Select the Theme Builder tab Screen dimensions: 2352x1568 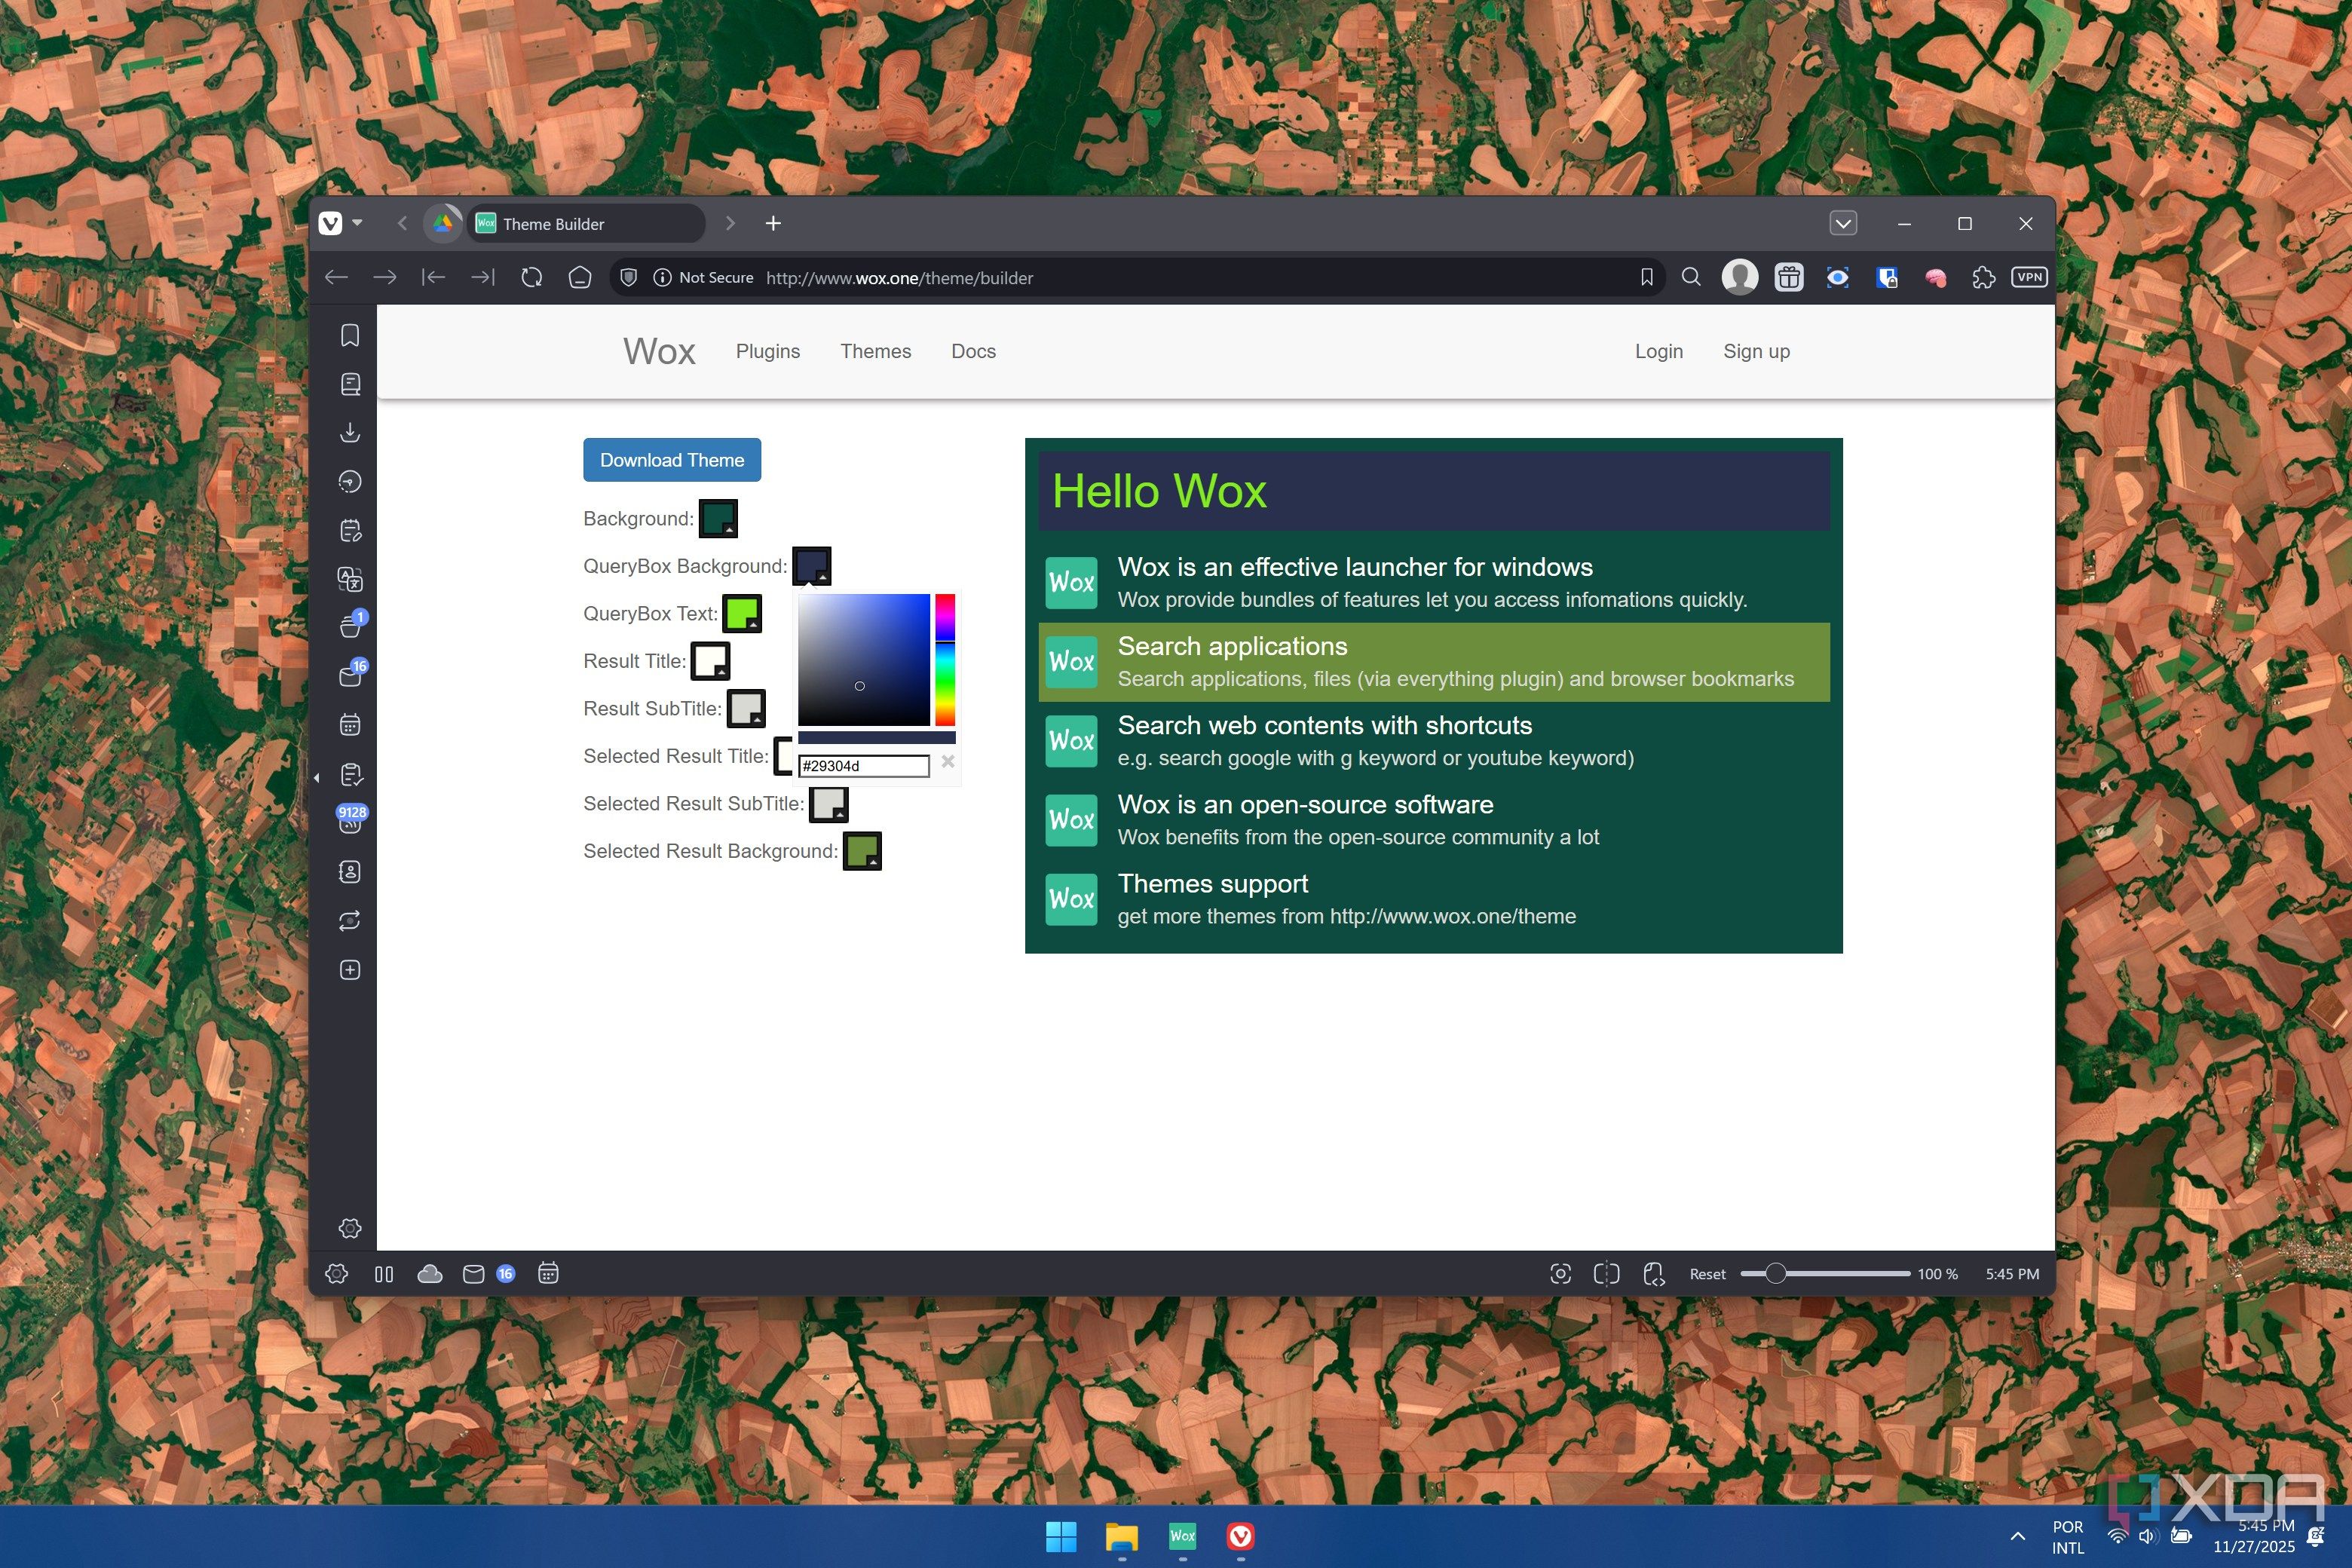click(x=586, y=223)
